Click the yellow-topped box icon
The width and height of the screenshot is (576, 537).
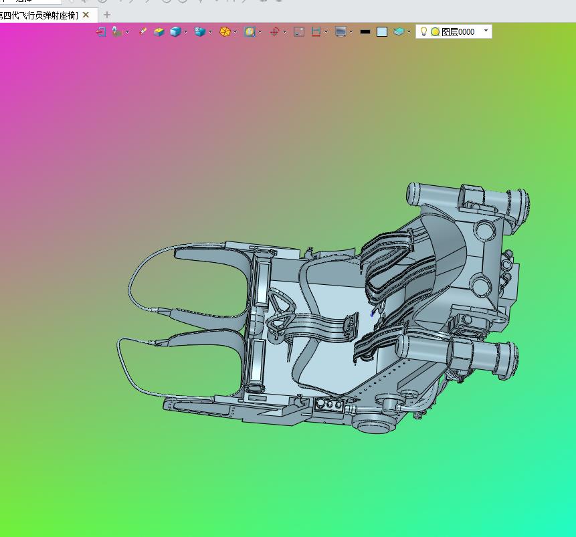pos(159,32)
